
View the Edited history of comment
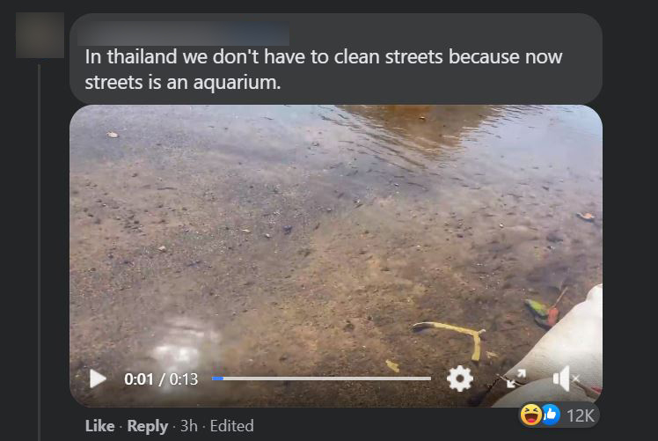coord(231,426)
